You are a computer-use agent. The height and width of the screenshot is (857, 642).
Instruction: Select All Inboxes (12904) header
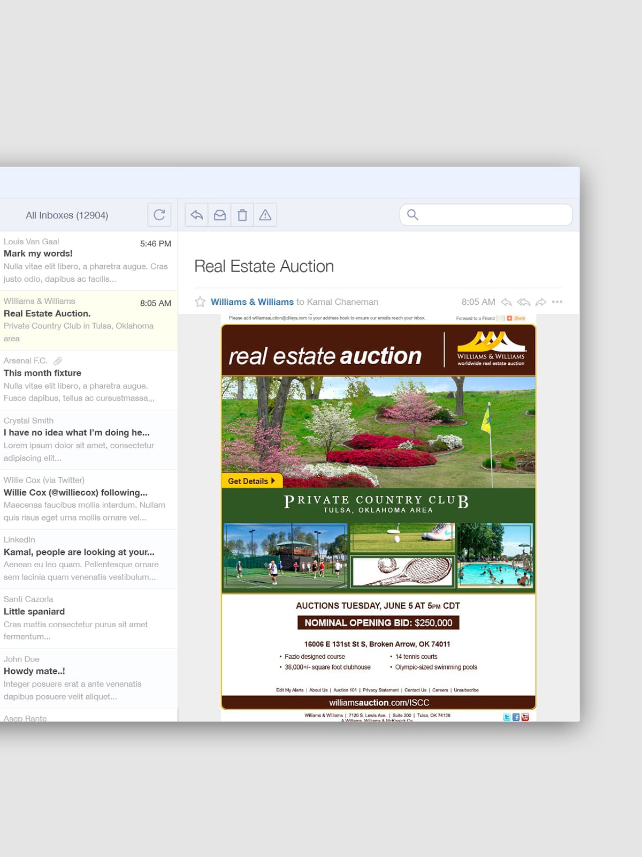tap(67, 215)
